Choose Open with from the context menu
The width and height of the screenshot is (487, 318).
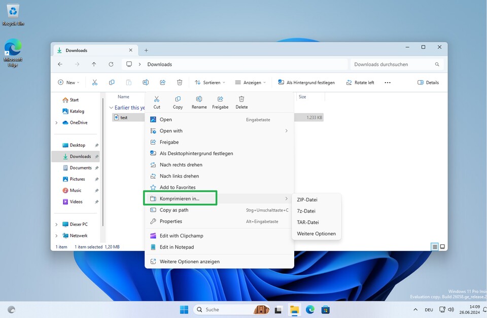[x=170, y=130]
